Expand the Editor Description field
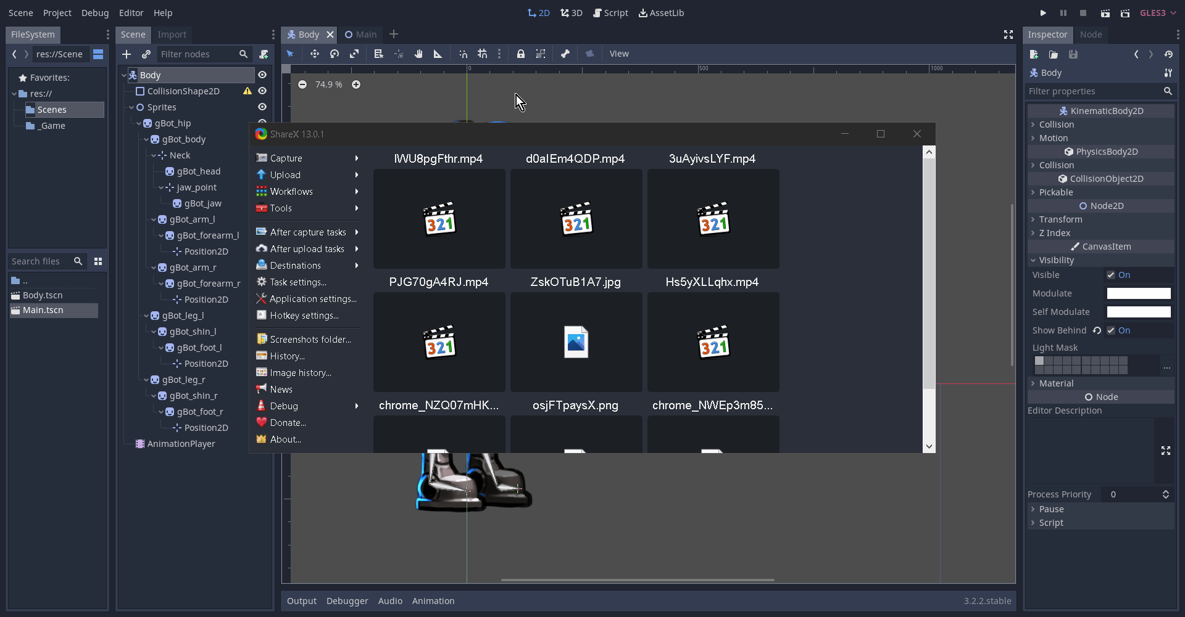Viewport: 1185px width, 617px height. (x=1166, y=451)
